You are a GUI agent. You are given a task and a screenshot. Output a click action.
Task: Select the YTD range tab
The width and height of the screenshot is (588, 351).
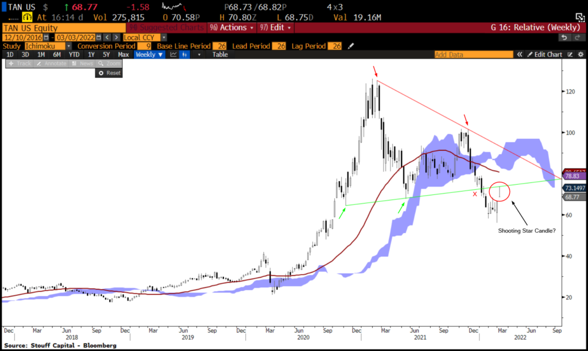tap(74, 54)
